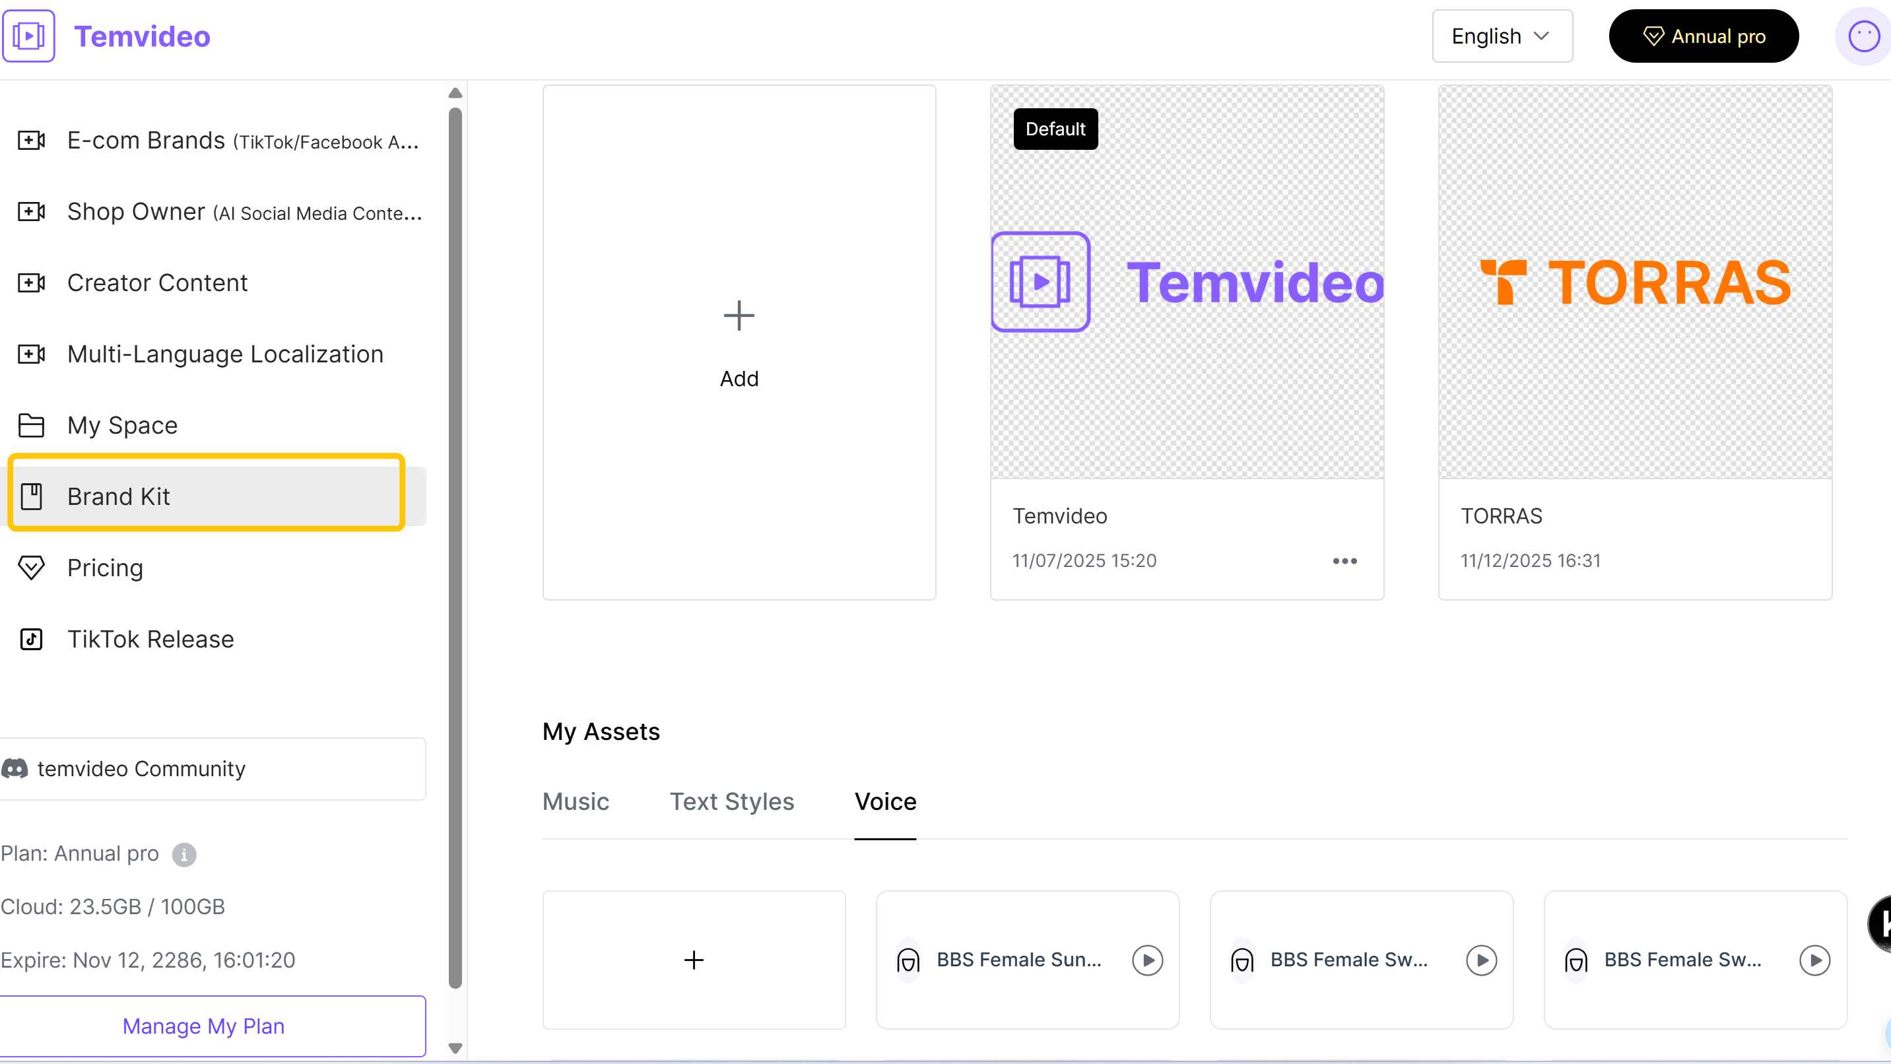Switch to the Music tab

(576, 801)
